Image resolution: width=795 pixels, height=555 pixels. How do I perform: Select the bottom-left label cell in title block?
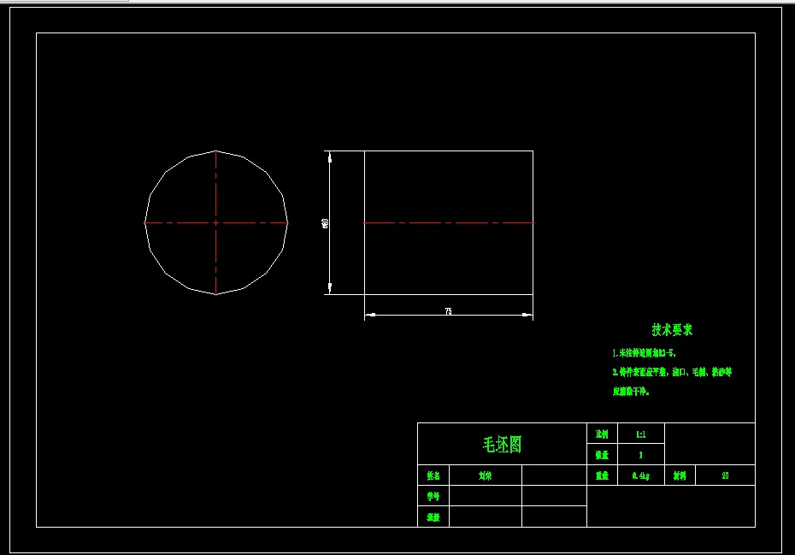(x=433, y=517)
